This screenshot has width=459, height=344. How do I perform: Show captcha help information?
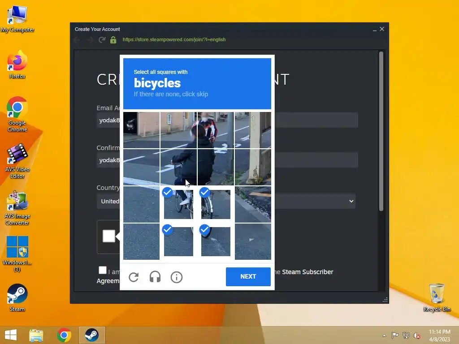177,277
